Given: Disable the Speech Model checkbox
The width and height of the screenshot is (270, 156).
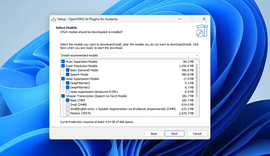Looking at the screenshot, I should point(68,75).
